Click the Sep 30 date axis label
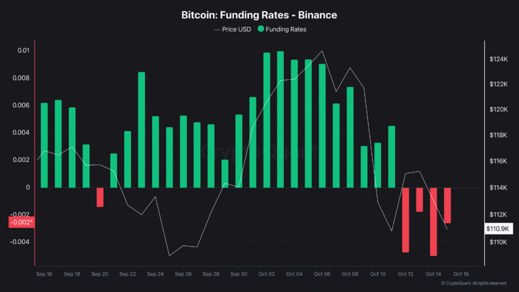The height and width of the screenshot is (292, 519). pos(239,274)
